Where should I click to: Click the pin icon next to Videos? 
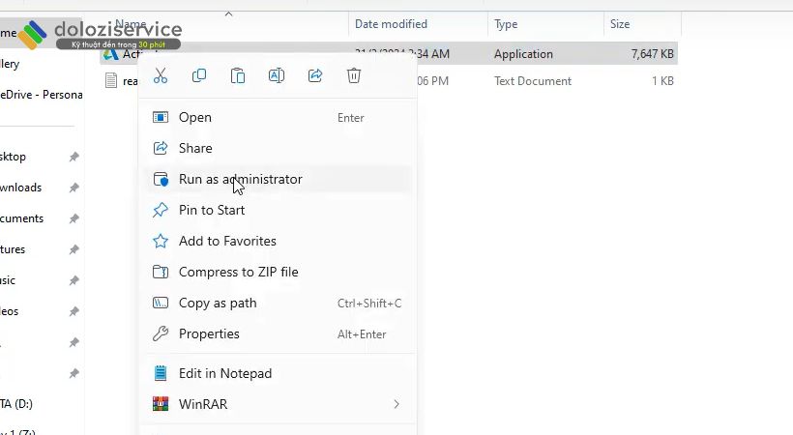pyautogui.click(x=74, y=311)
